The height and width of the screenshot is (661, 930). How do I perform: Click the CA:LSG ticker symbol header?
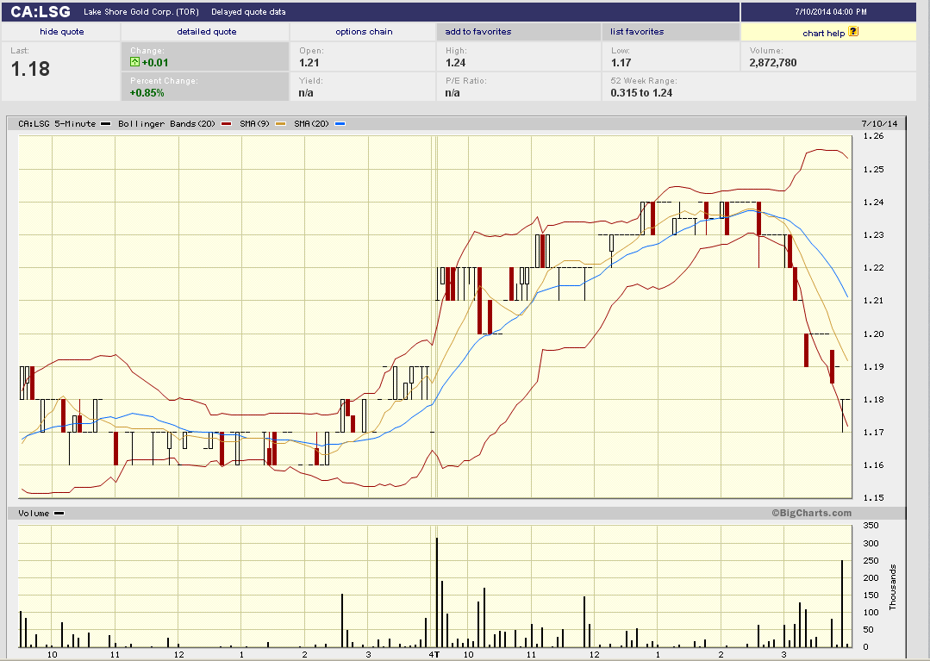click(41, 12)
